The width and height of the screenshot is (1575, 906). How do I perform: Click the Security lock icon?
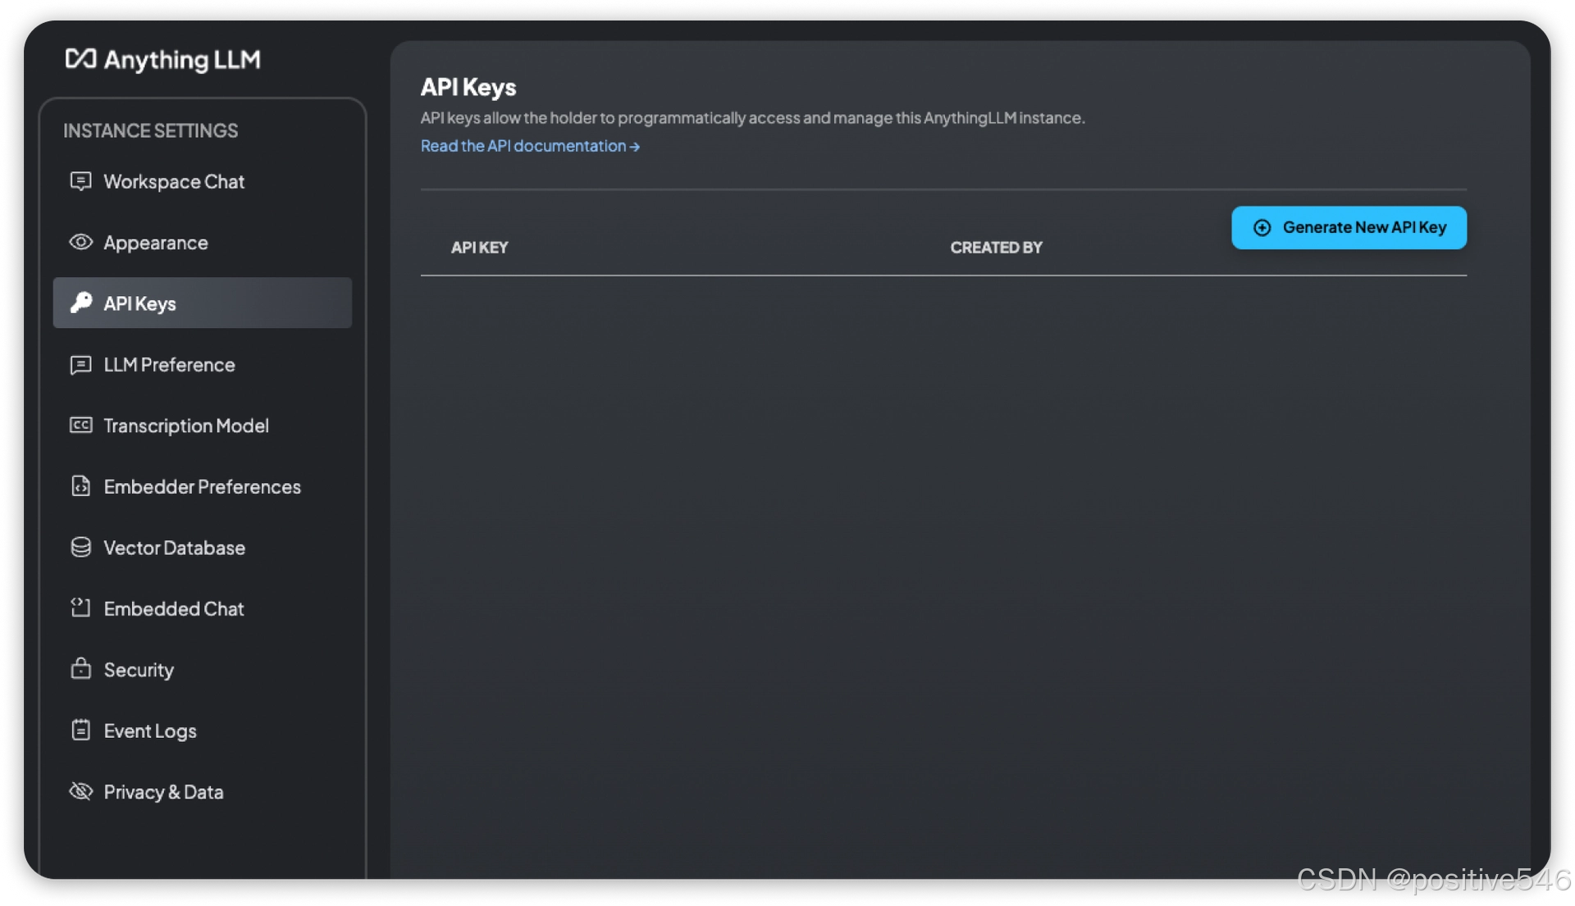pos(80,669)
